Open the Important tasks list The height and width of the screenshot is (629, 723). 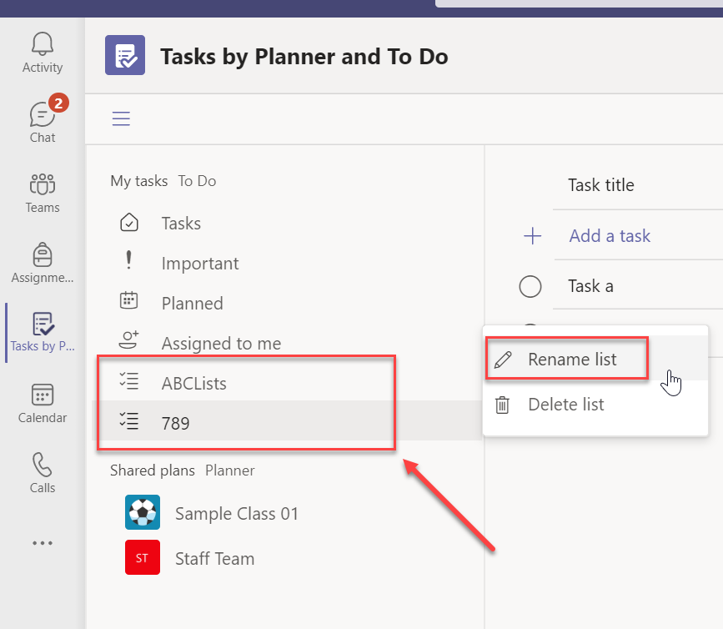coord(200,263)
